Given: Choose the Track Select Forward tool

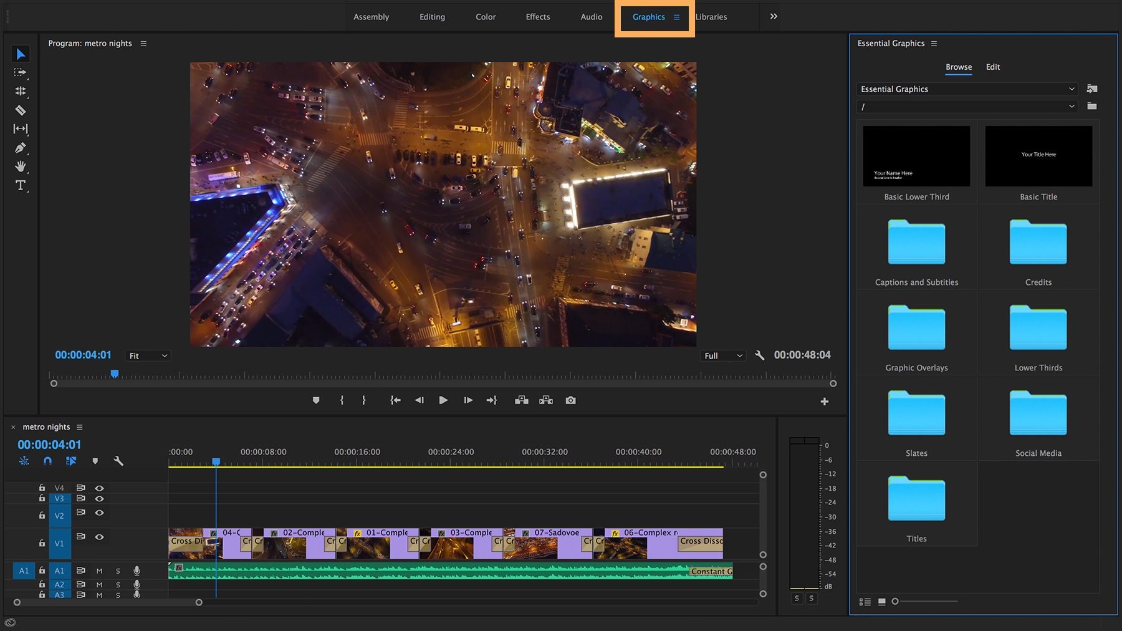Looking at the screenshot, I should [x=21, y=73].
